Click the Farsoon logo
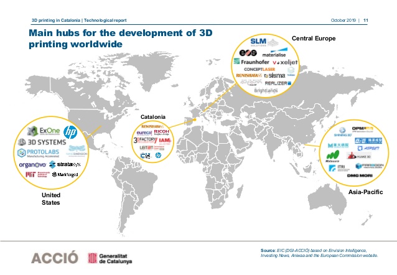Image resolution: width=397 pixels, height=275 pixels. click(x=370, y=166)
